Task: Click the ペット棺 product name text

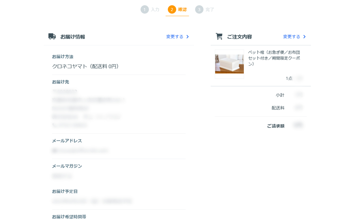Action: tap(274, 58)
